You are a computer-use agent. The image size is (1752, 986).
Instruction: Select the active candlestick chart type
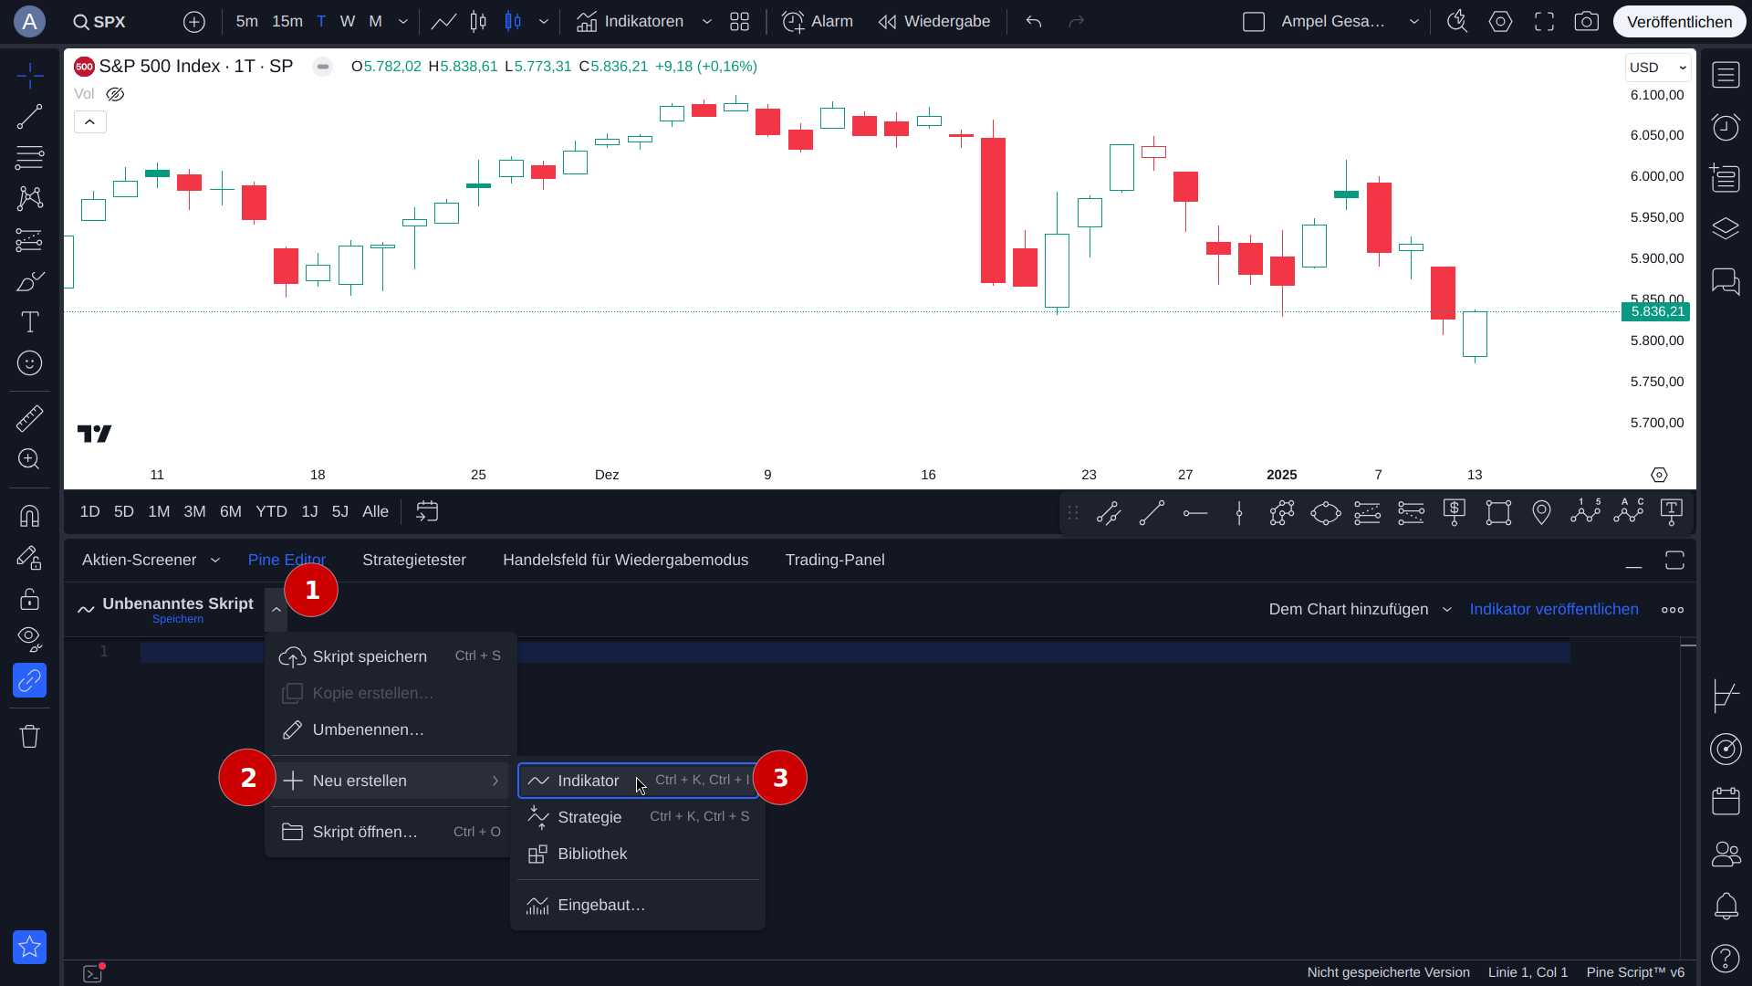[513, 22]
